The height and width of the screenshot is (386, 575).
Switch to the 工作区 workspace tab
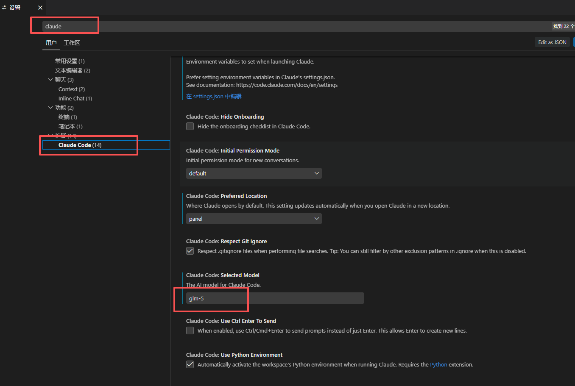72,43
